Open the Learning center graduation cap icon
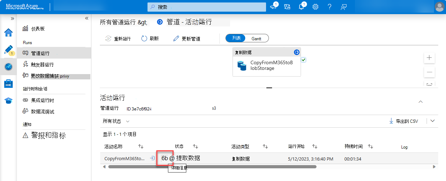 click(x=8, y=101)
